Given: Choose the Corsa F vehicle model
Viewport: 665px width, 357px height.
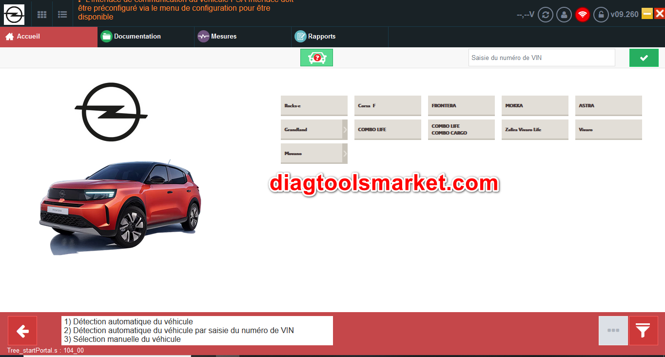Looking at the screenshot, I should pyautogui.click(x=387, y=106).
